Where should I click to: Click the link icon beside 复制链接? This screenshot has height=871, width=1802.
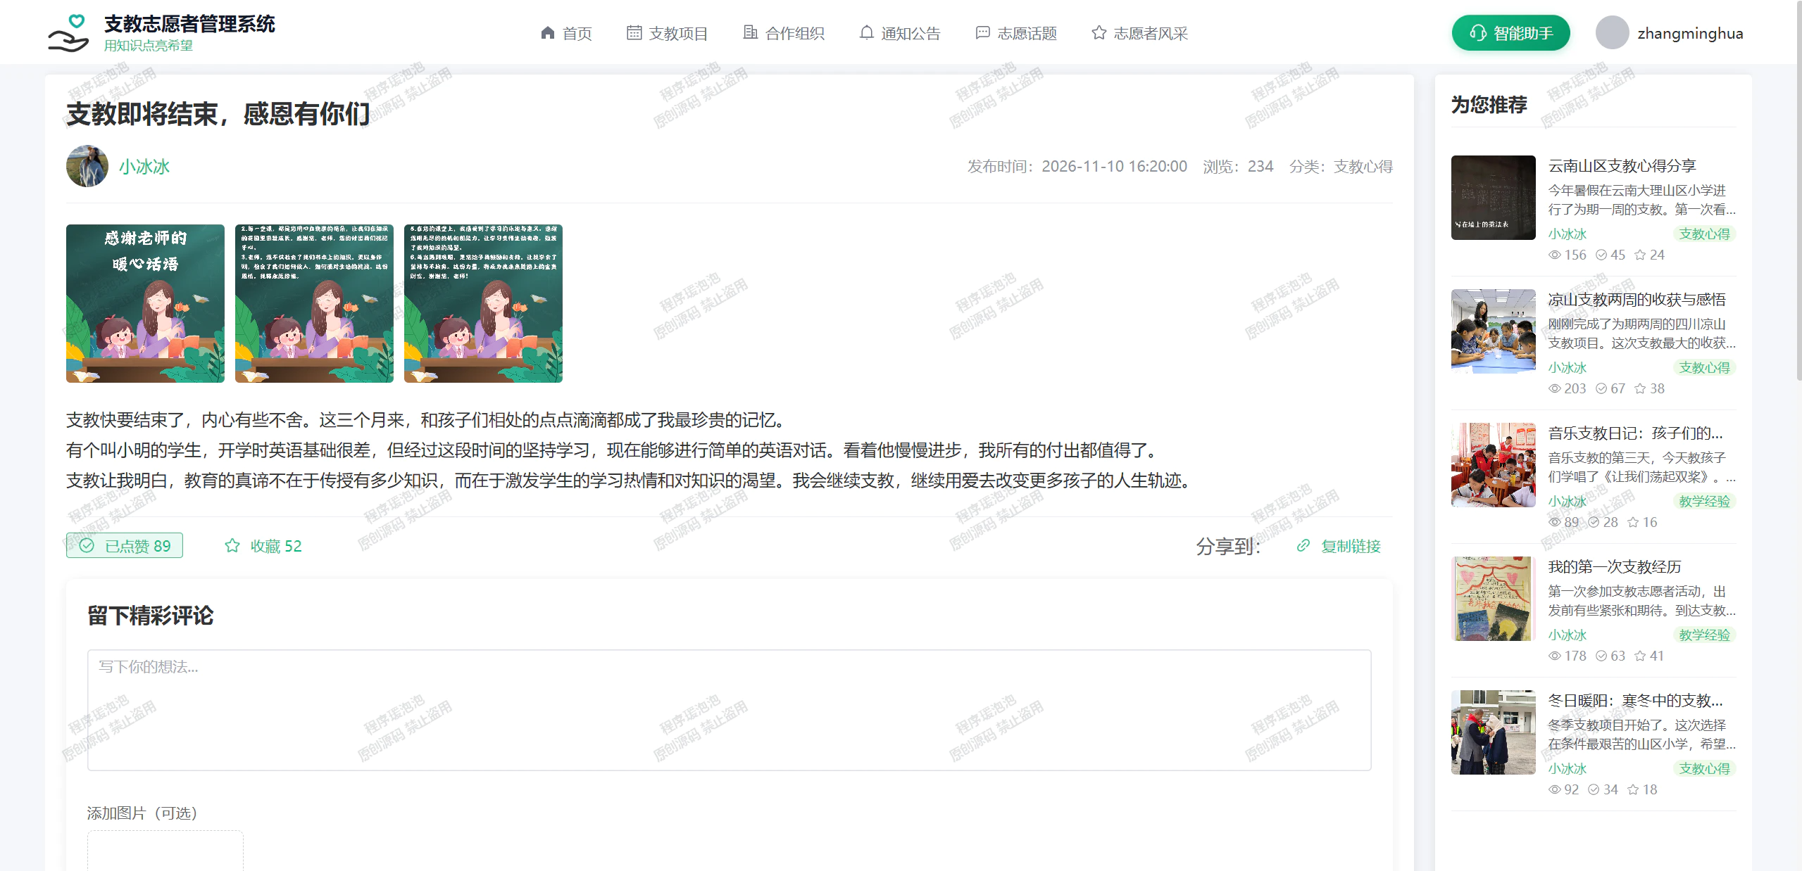pyautogui.click(x=1303, y=545)
